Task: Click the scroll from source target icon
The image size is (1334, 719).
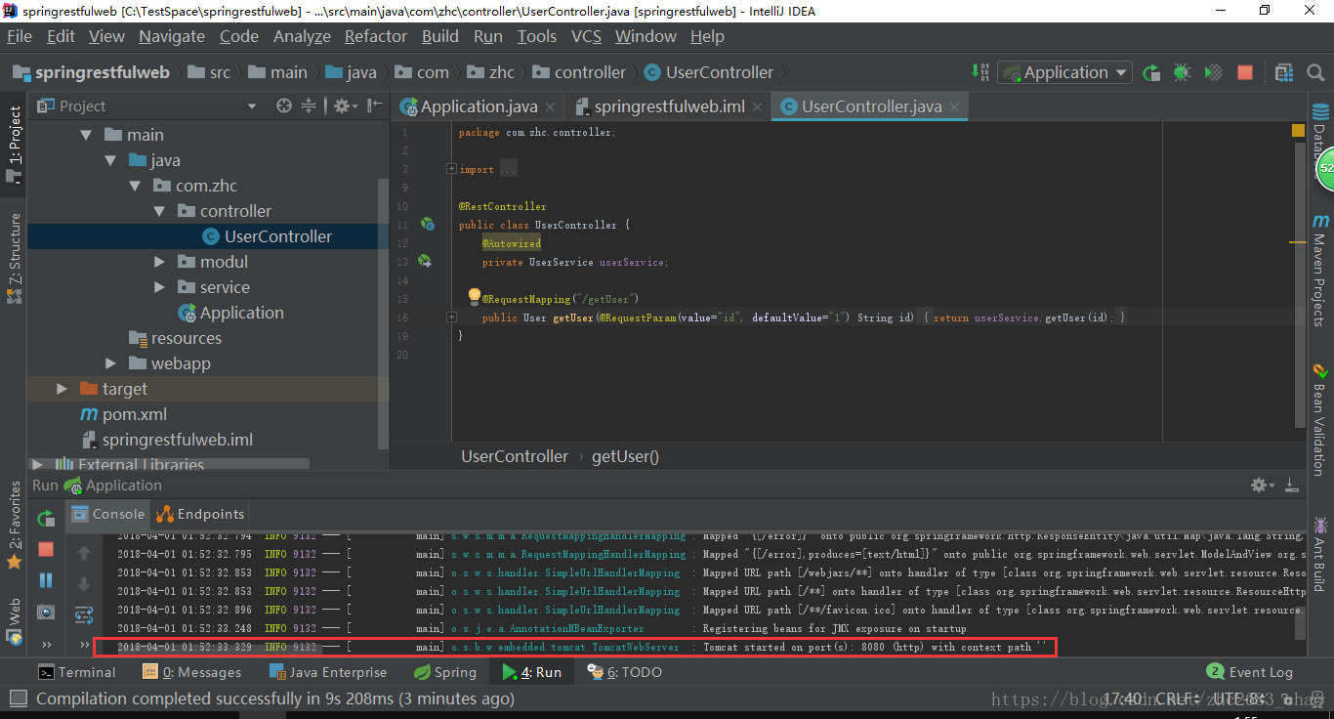Action: pos(284,106)
